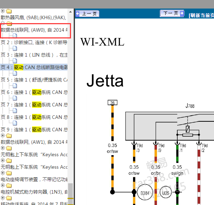Open 页 6：连接 1 驱动系统 CAN entry

tap(34, 92)
